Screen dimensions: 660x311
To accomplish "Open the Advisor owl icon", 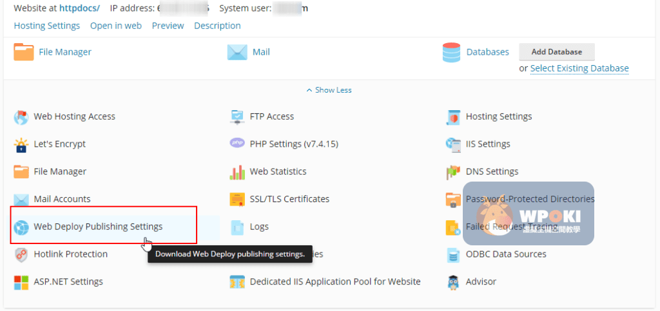I will [x=454, y=282].
